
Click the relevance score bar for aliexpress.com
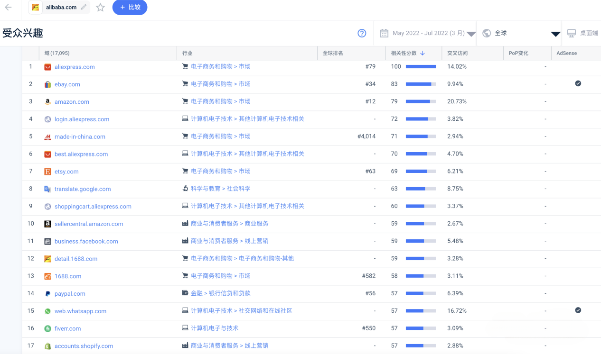pyautogui.click(x=421, y=67)
